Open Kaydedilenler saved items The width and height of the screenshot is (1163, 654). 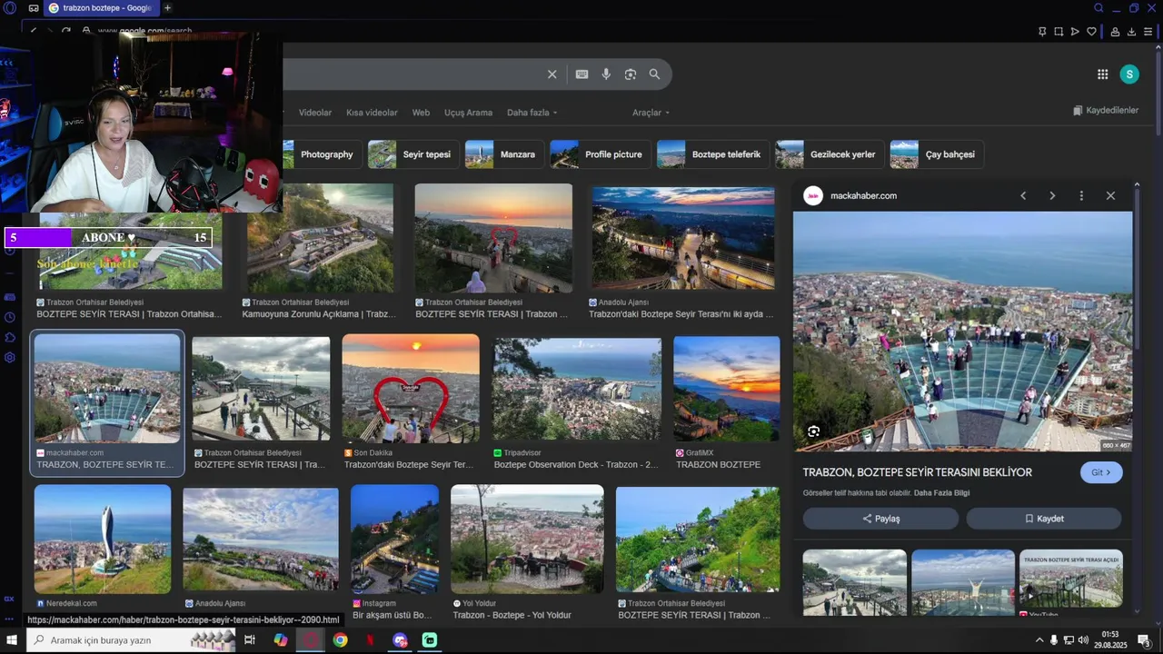coord(1105,110)
